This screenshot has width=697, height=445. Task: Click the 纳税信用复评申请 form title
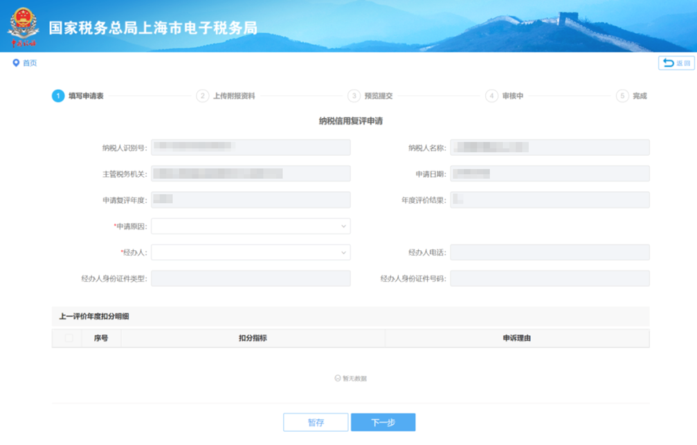coord(351,121)
